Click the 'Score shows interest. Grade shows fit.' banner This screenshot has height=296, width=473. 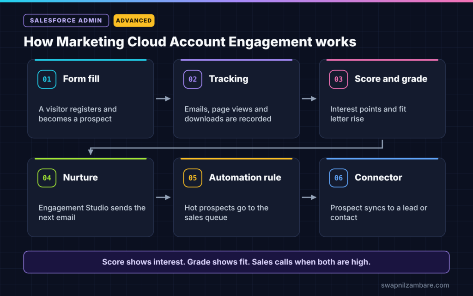(x=236, y=262)
